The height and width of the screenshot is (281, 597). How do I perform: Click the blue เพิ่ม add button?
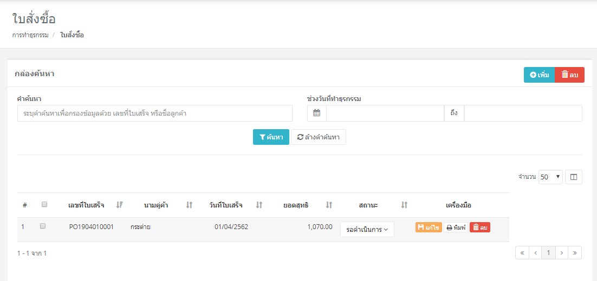tap(540, 75)
